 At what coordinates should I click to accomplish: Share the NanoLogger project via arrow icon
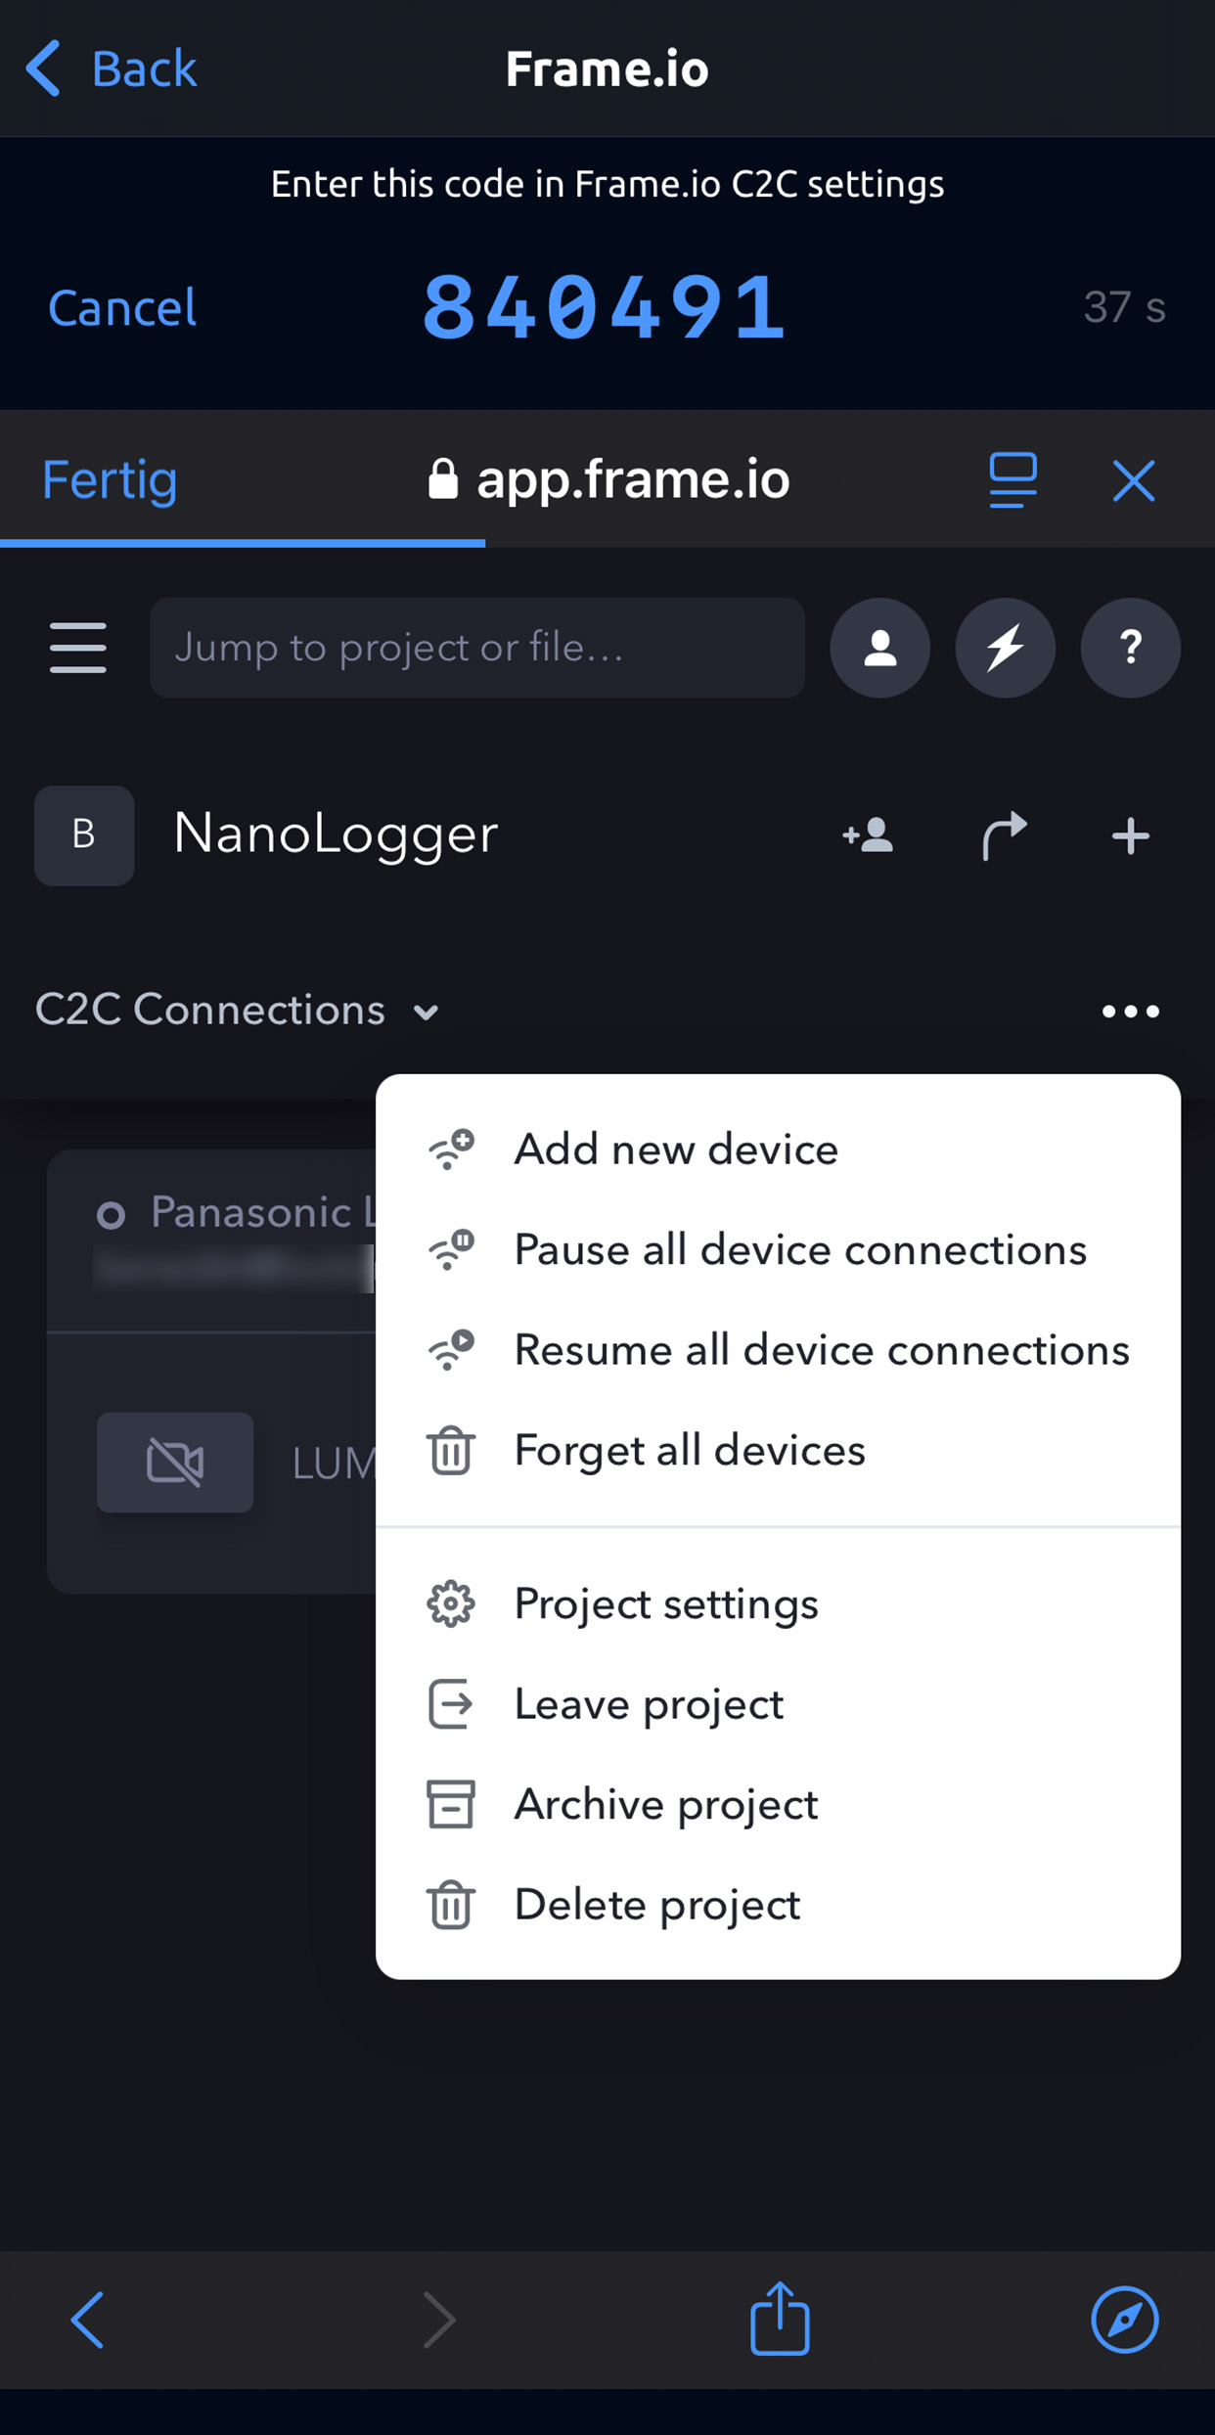[1004, 835]
